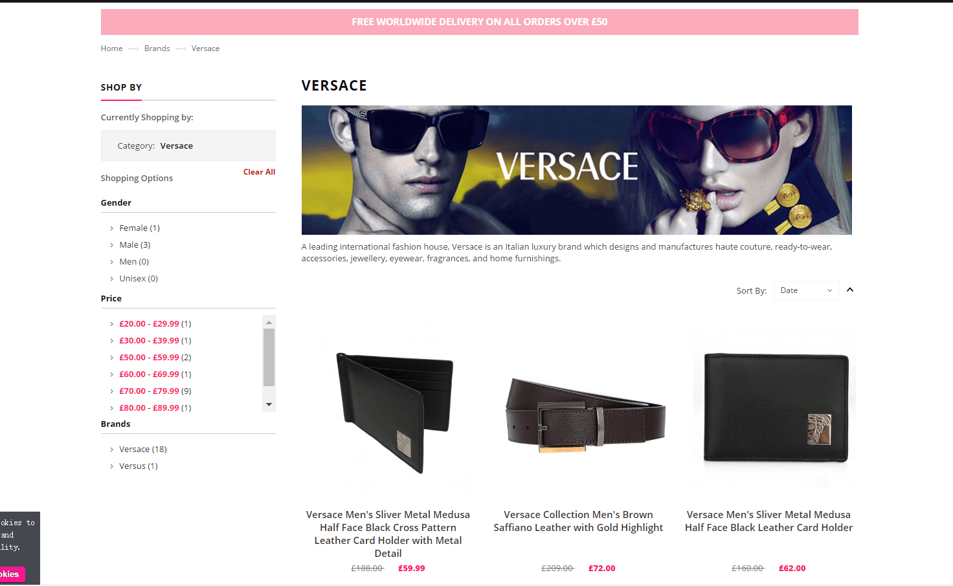953x586 pixels.
Task: Click the 'Category: Versace' current filter
Action: (188, 146)
